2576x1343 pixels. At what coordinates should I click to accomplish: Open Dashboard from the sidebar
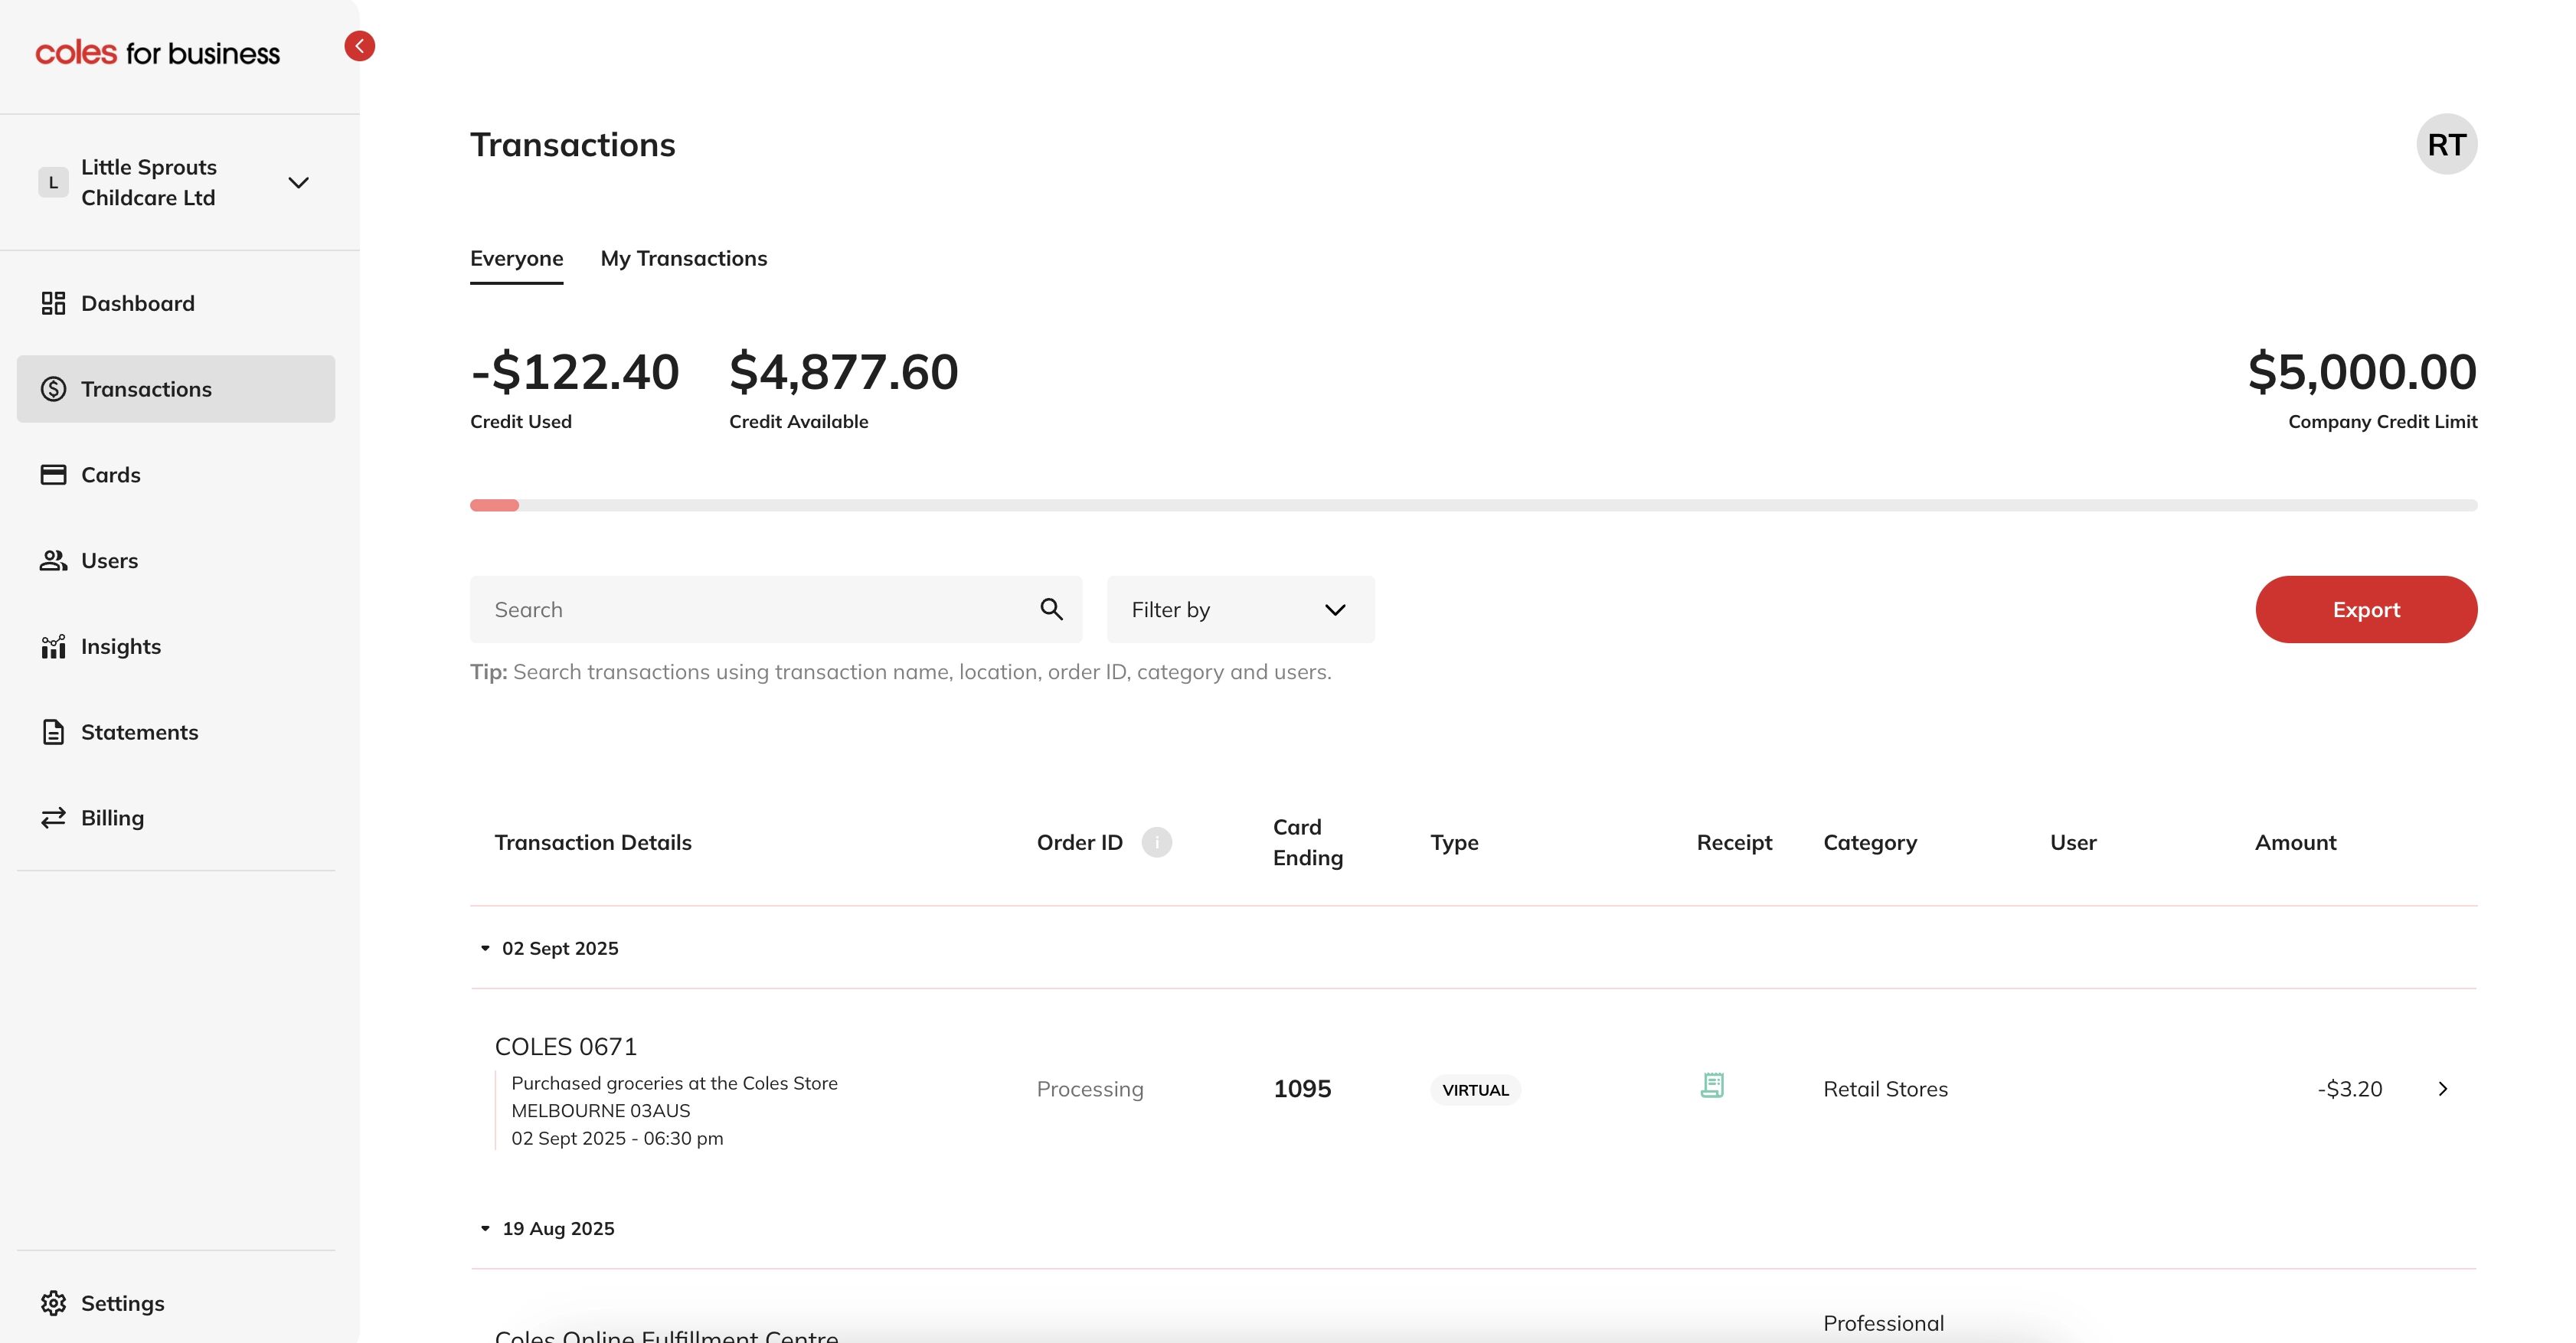176,303
